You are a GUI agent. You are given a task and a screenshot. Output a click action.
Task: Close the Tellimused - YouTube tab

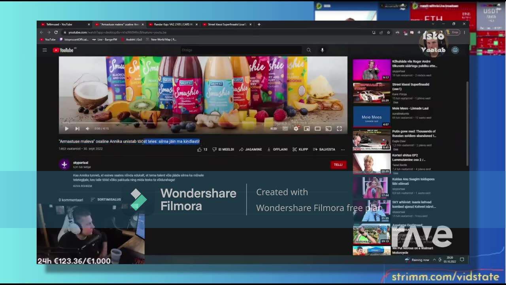click(89, 25)
